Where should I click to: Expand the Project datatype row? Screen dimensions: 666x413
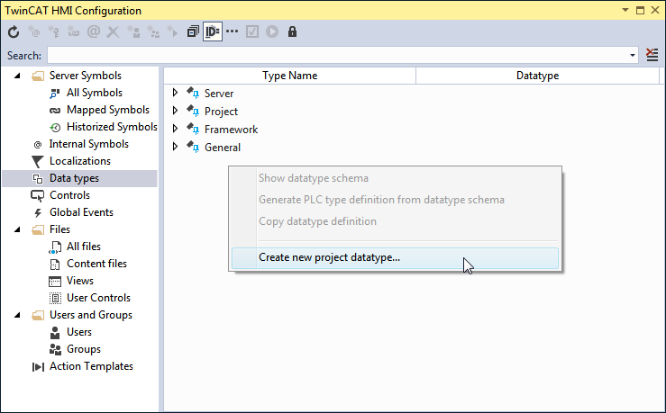175,111
